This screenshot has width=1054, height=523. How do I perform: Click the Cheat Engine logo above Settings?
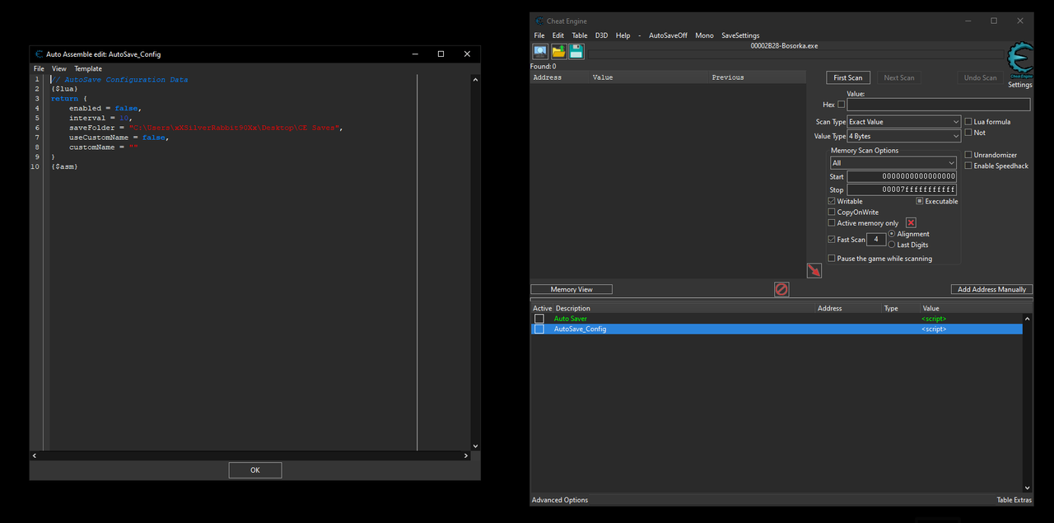coord(1019,60)
